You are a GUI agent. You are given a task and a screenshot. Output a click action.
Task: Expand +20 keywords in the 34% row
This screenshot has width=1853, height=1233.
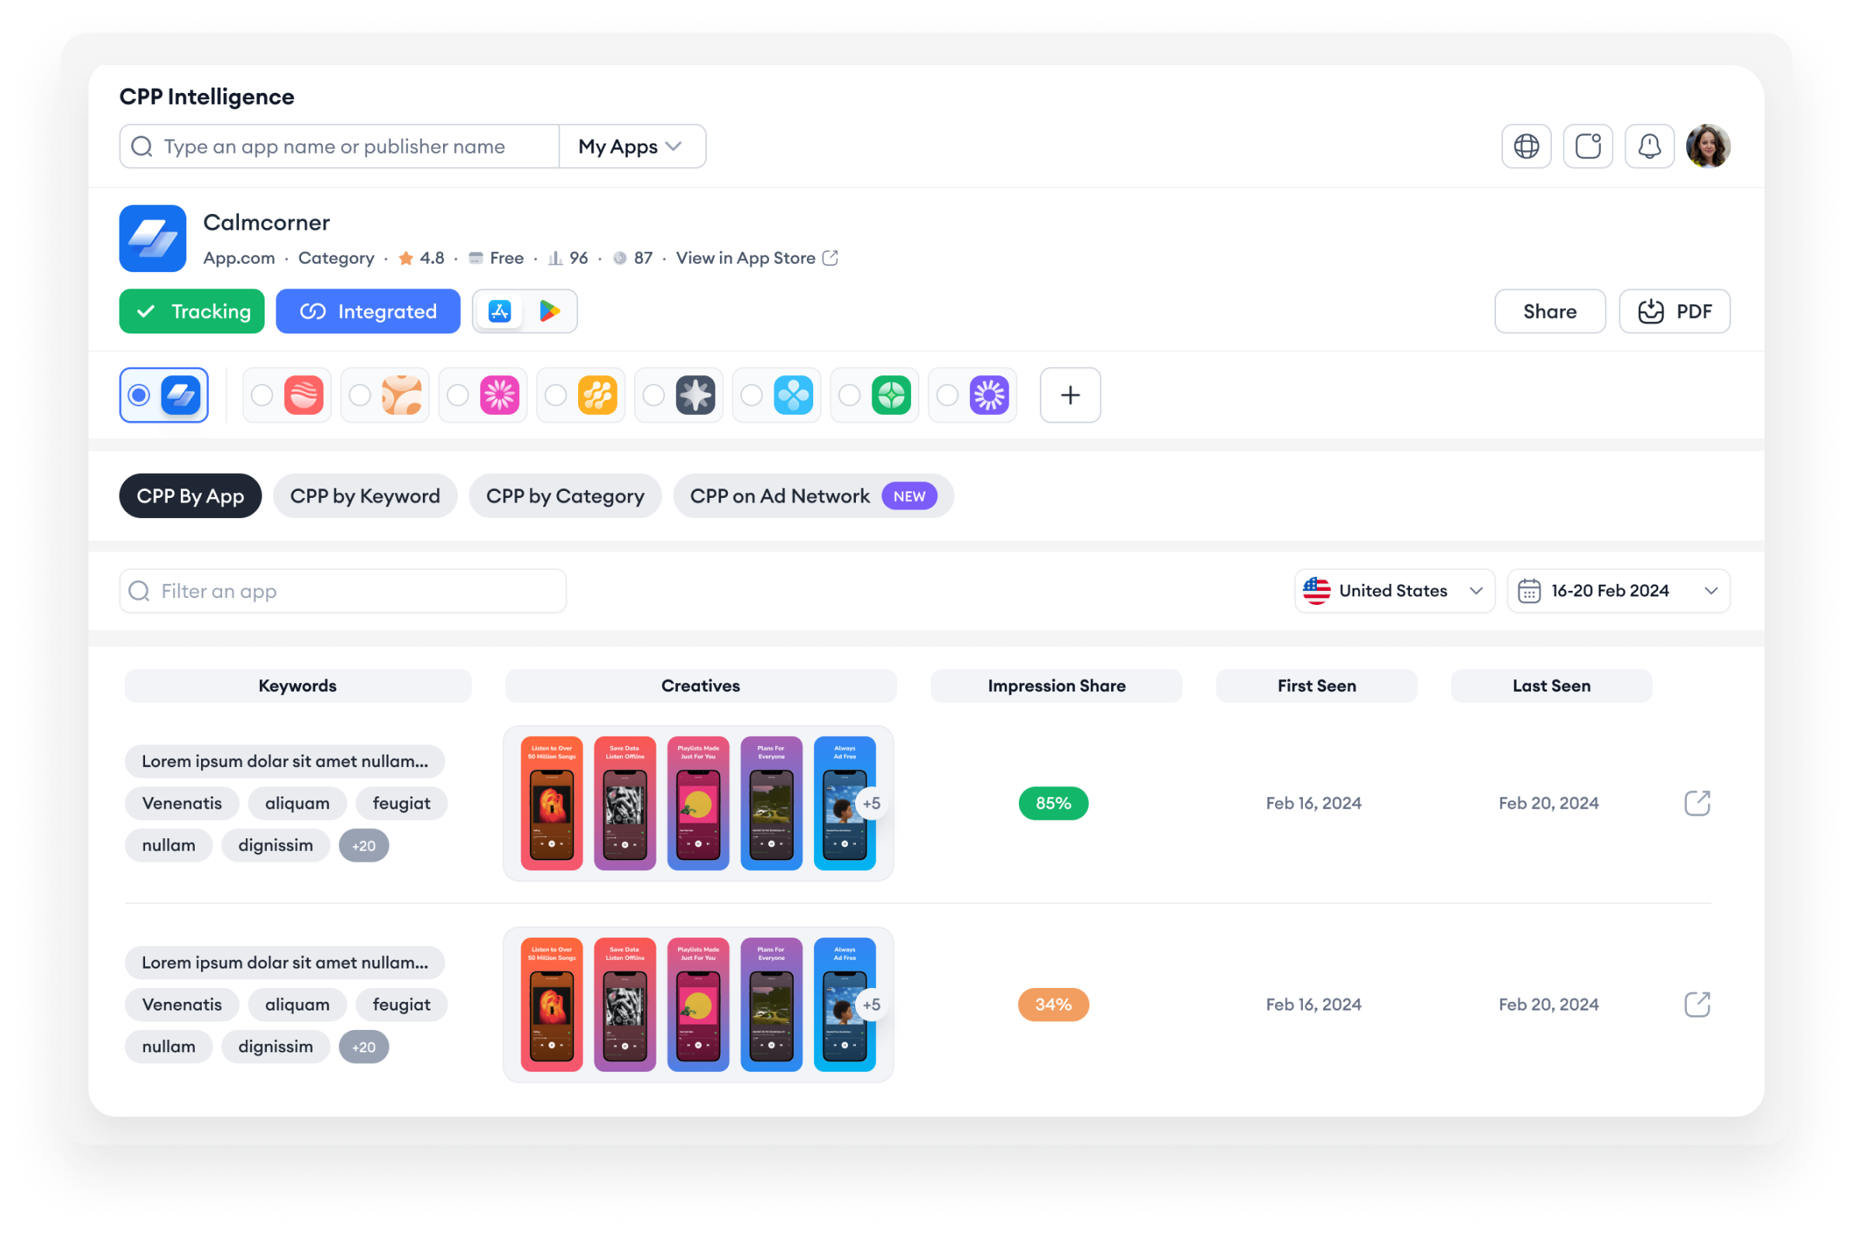click(x=363, y=1047)
